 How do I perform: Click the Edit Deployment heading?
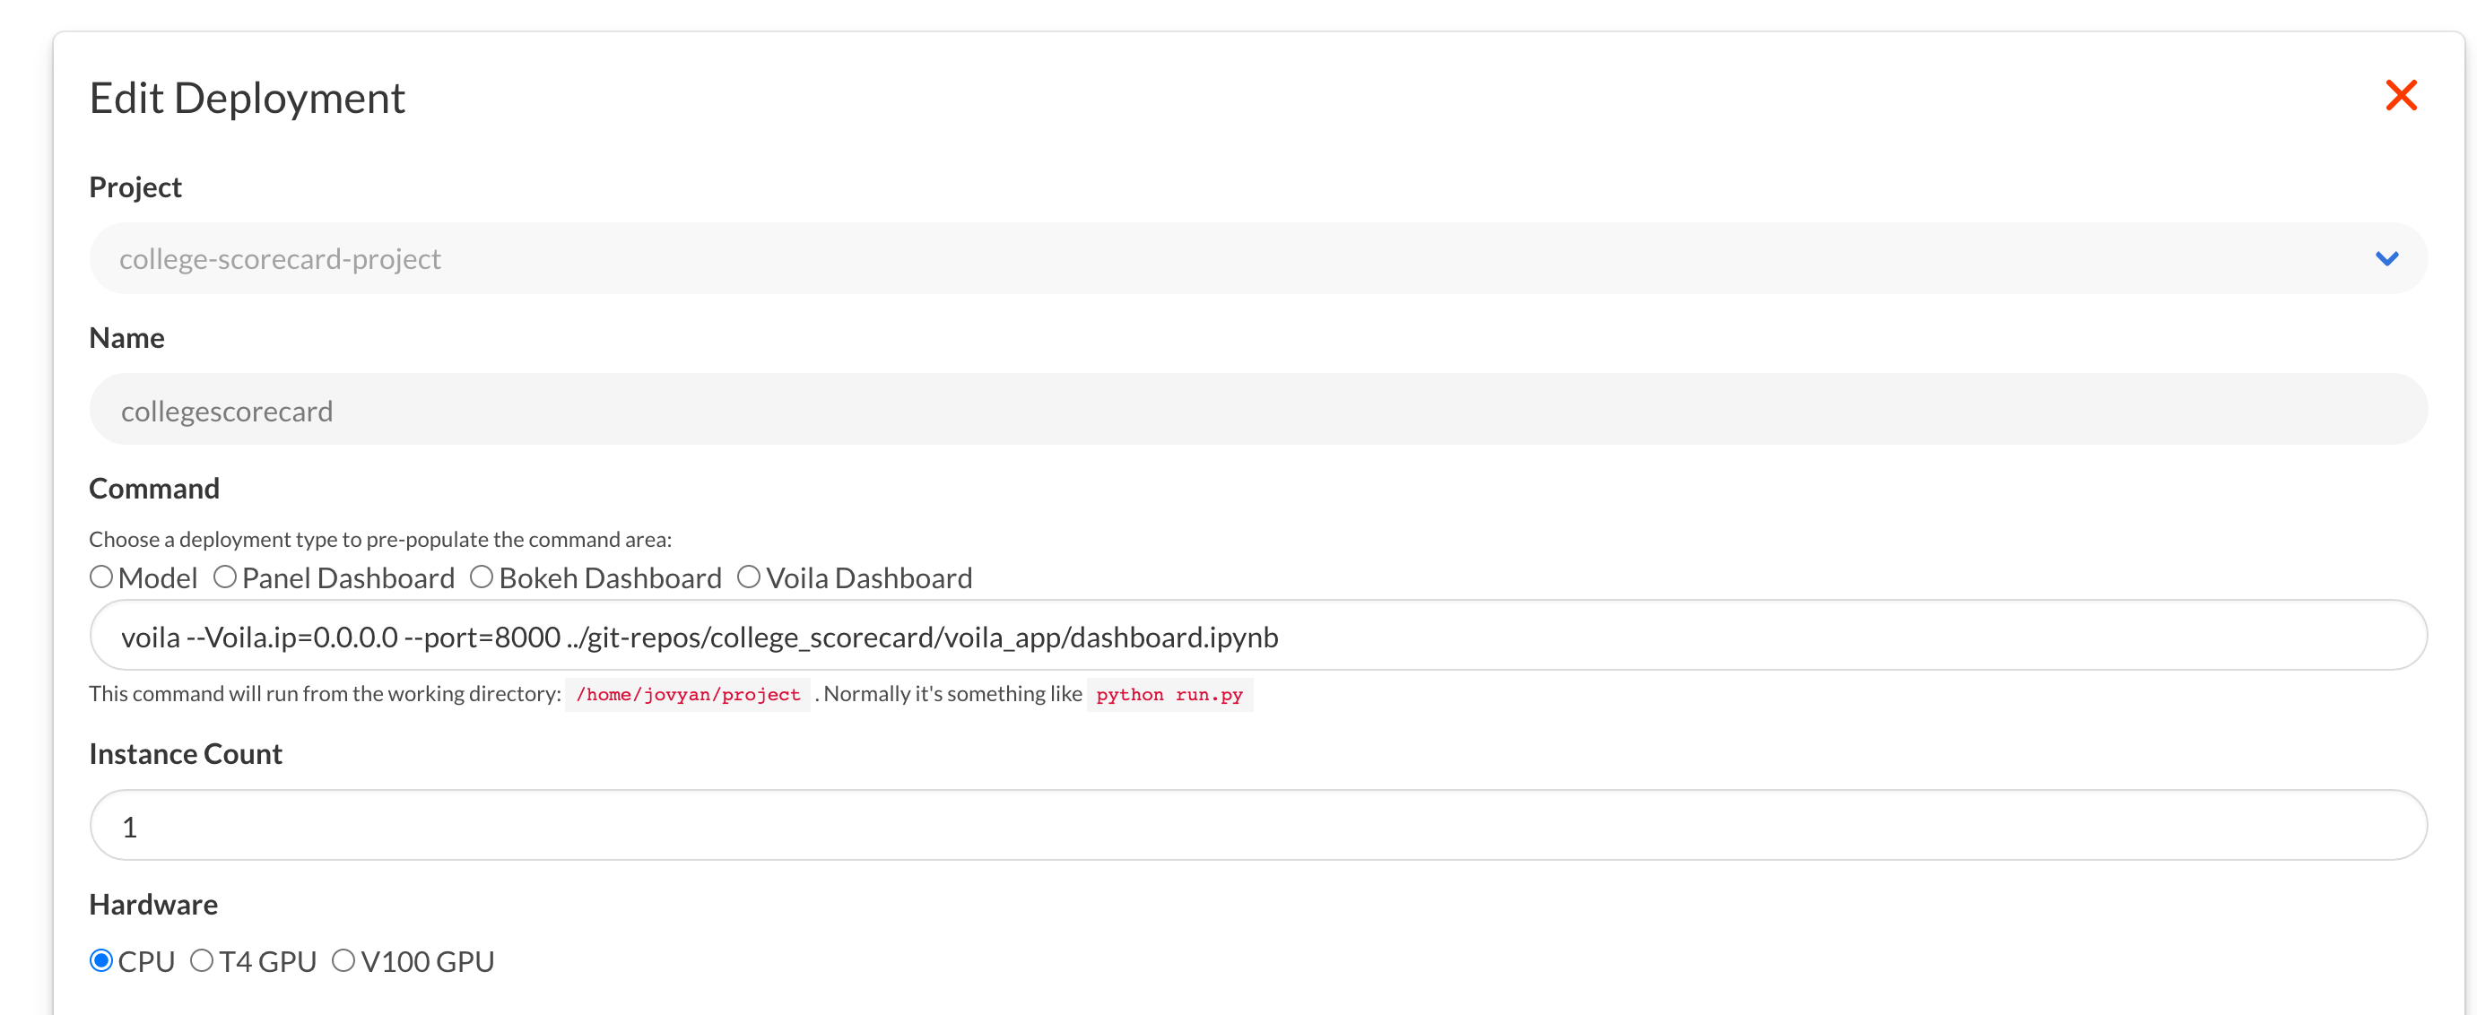(248, 98)
